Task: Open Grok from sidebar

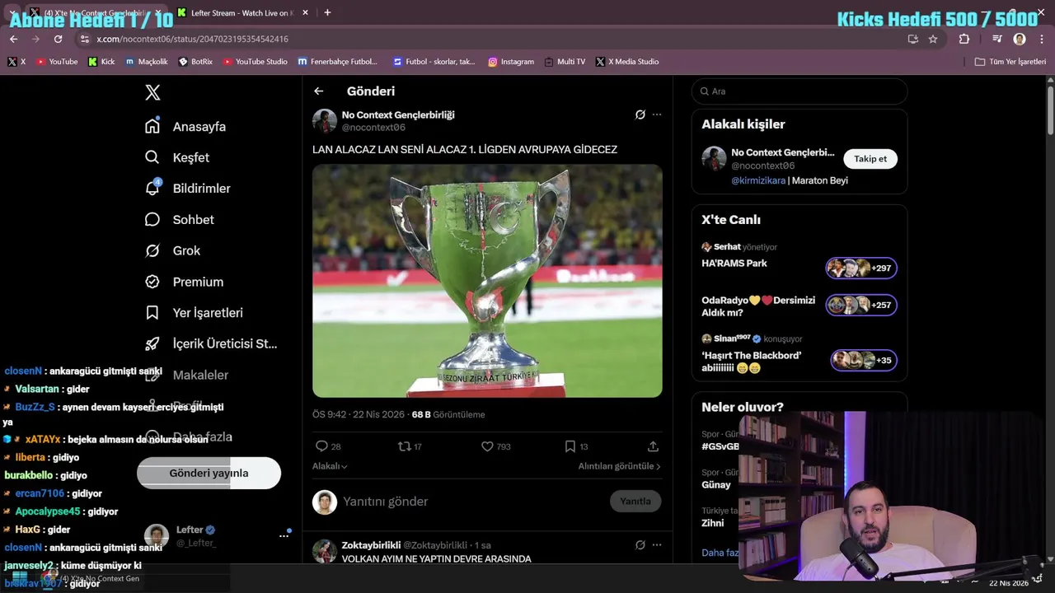Action: click(152, 250)
